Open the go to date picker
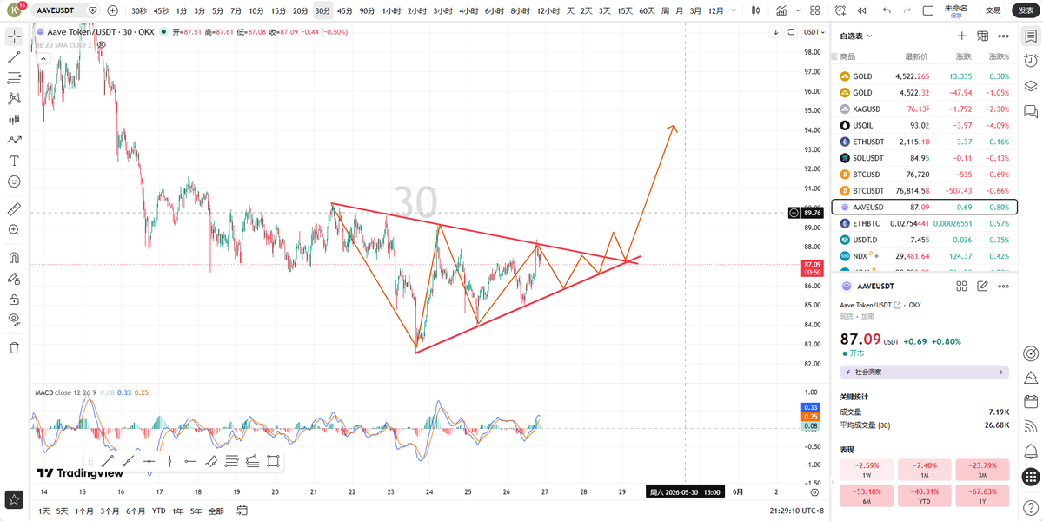 click(x=242, y=511)
